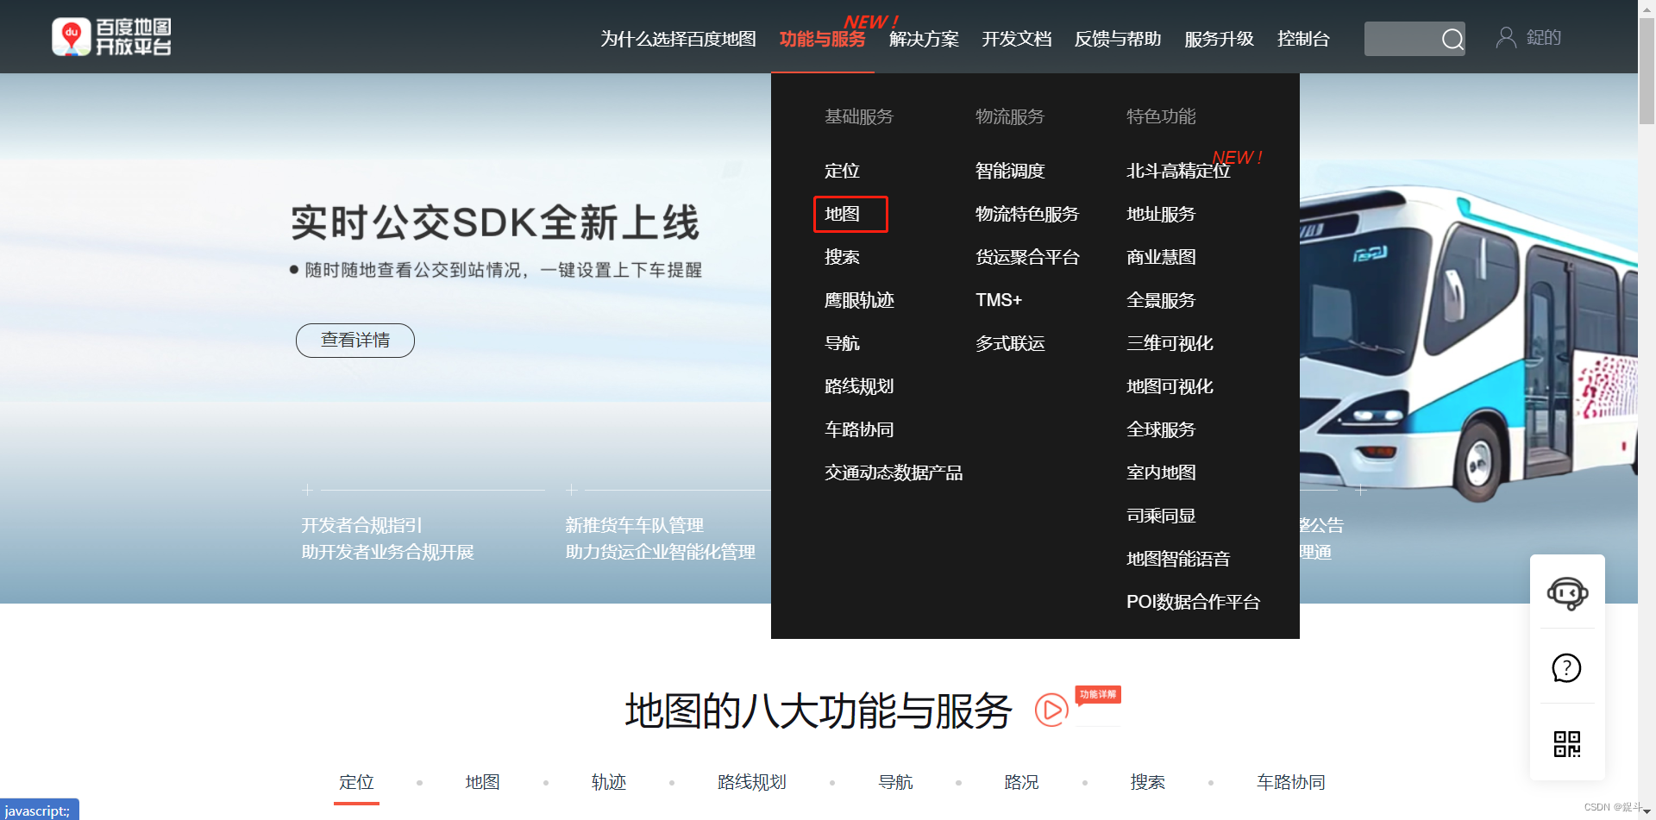Open 开发者合规指引 banner link
Viewport: 1656px width, 820px height.
[361, 525]
